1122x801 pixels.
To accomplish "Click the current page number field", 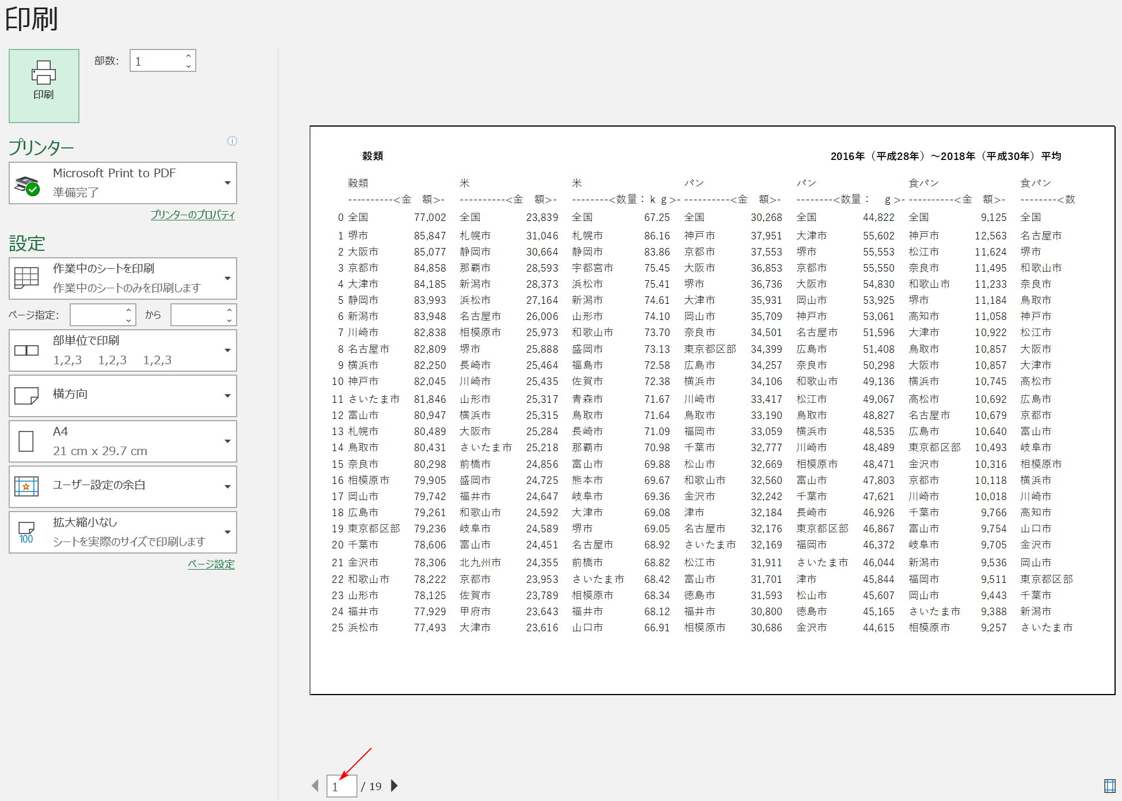I will click(x=341, y=786).
